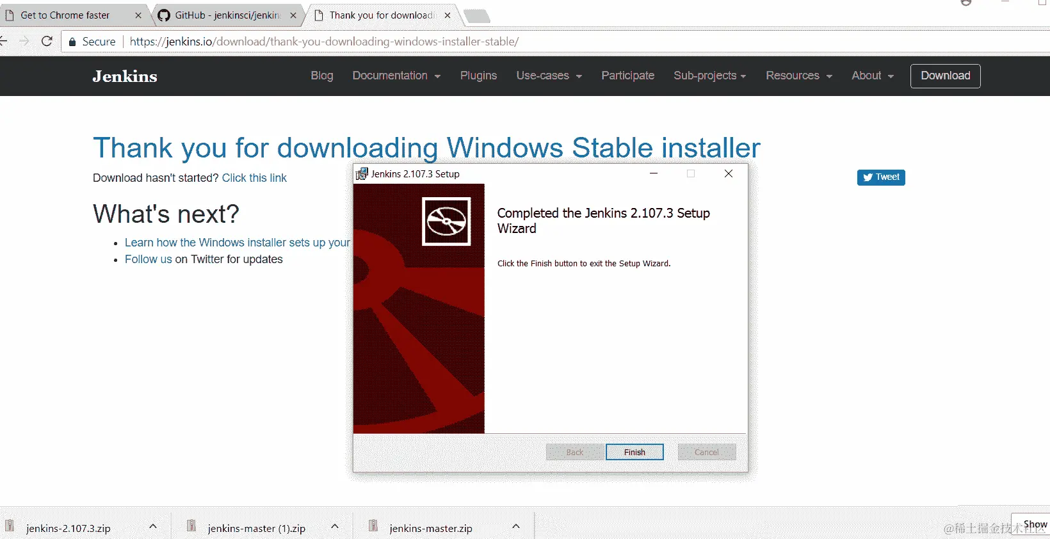Open jenkins-2.107.3.zip download item
Screen dimensions: 1050x539
pos(68,528)
